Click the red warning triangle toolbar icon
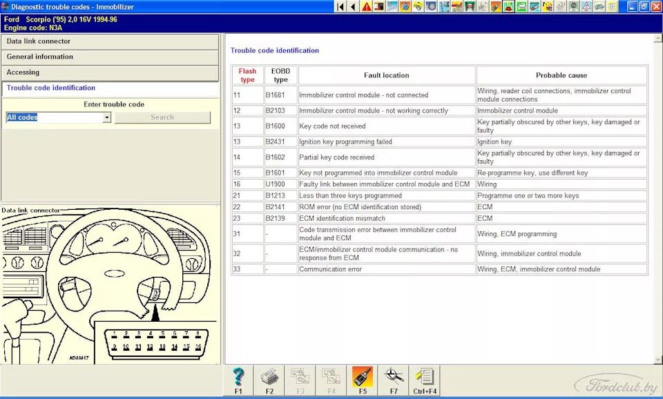 [x=366, y=7]
